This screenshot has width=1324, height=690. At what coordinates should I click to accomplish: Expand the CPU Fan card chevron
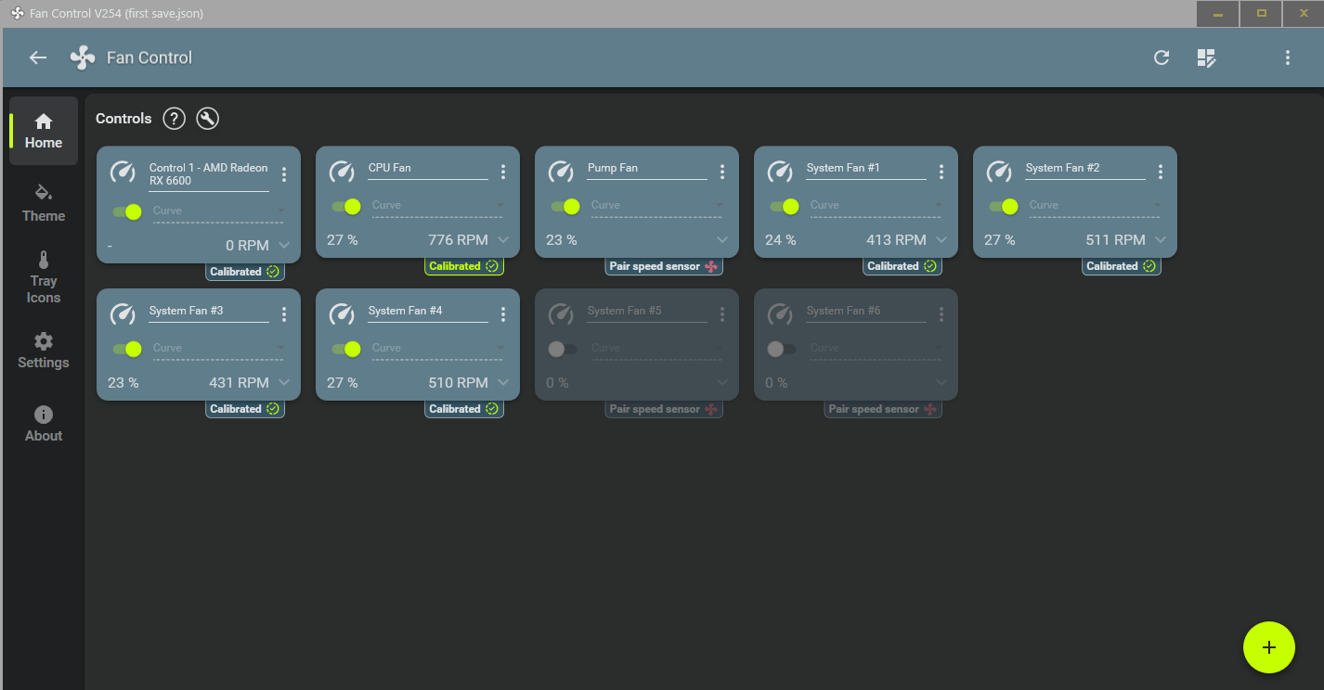click(503, 240)
